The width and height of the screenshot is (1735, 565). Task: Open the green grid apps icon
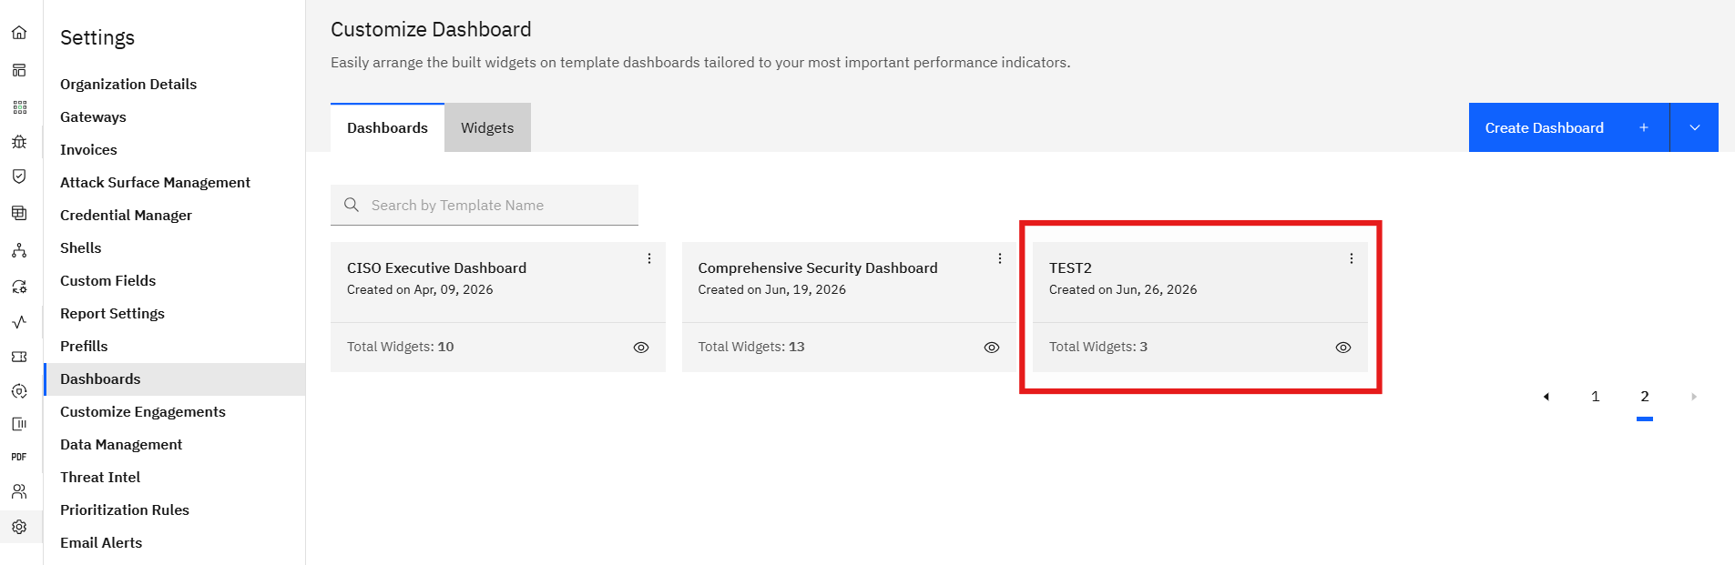19,107
